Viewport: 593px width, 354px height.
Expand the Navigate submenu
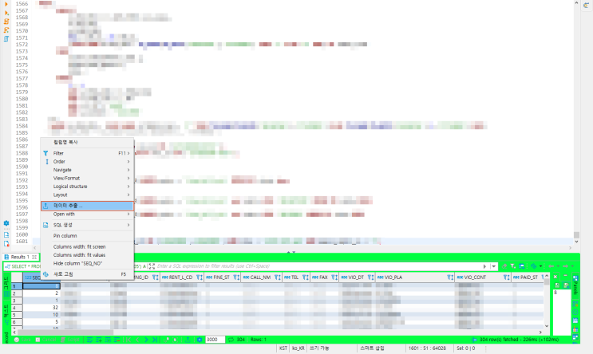pos(87,170)
